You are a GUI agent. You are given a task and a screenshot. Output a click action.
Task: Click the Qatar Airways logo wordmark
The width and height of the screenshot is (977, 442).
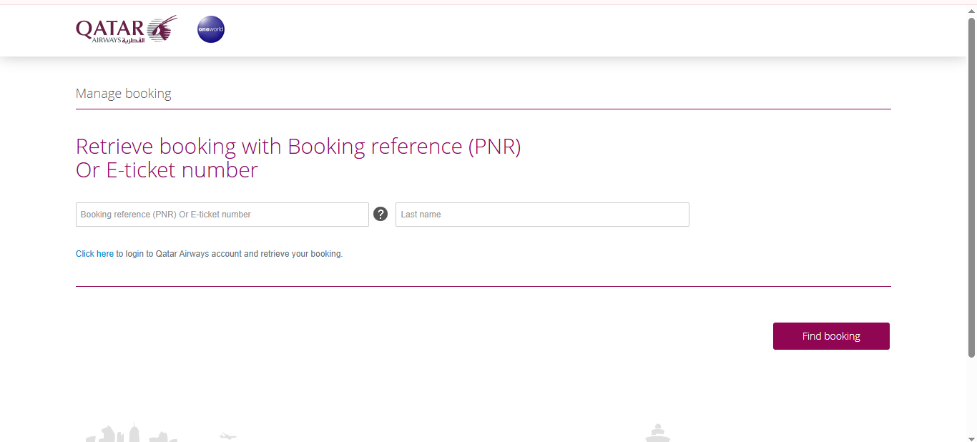(110, 28)
